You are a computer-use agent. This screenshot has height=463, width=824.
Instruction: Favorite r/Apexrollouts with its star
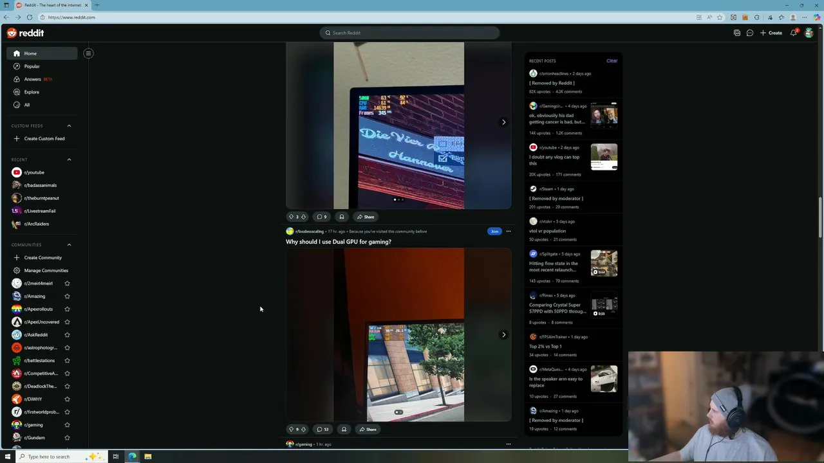[67, 309]
